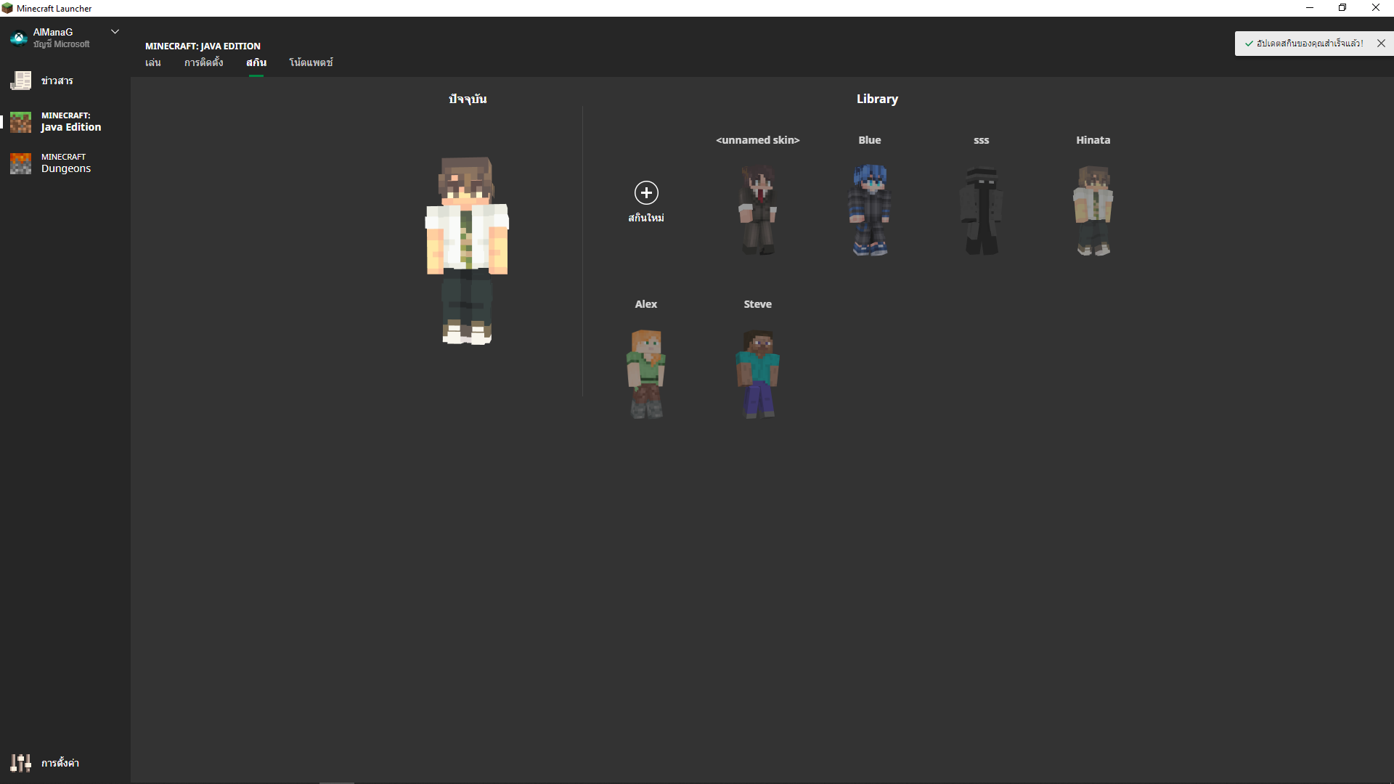The image size is (1394, 784).
Task: Click the Alex skin name label
Action: click(x=646, y=304)
